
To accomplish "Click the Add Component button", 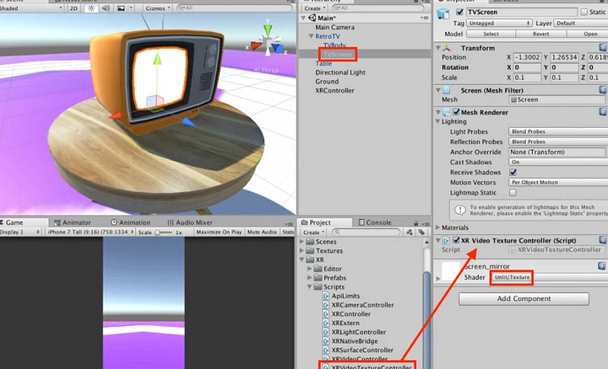I will 524,298.
